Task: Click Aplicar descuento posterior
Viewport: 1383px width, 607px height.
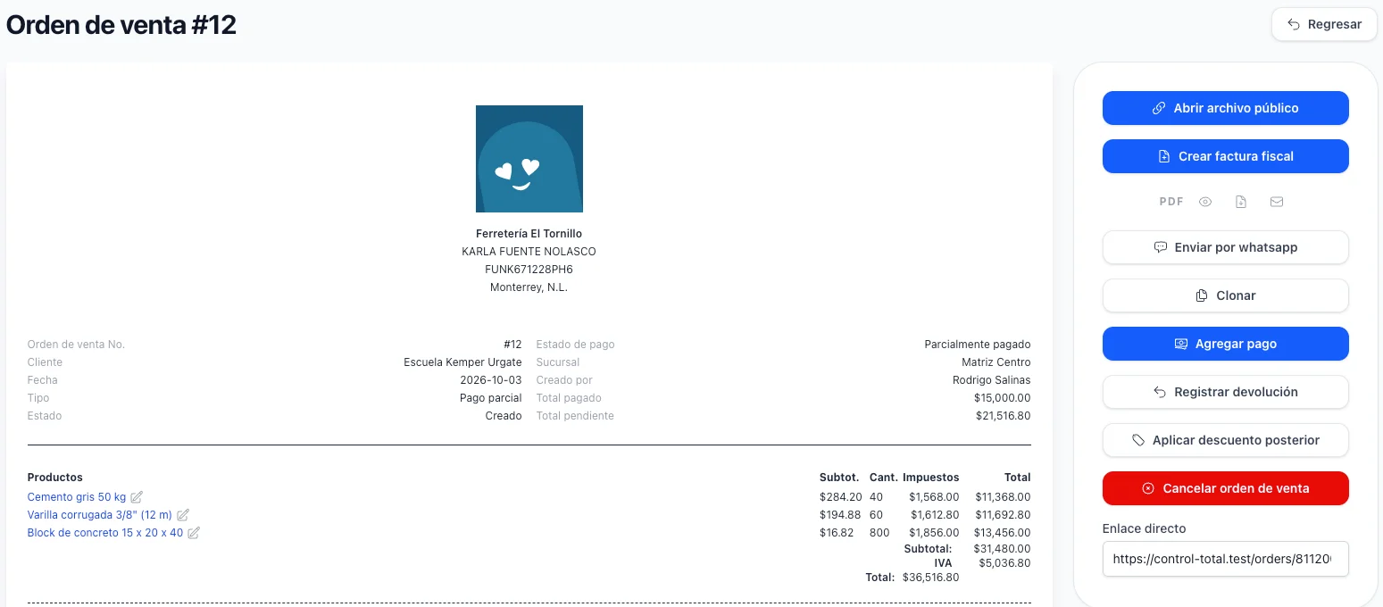Action: (1225, 440)
